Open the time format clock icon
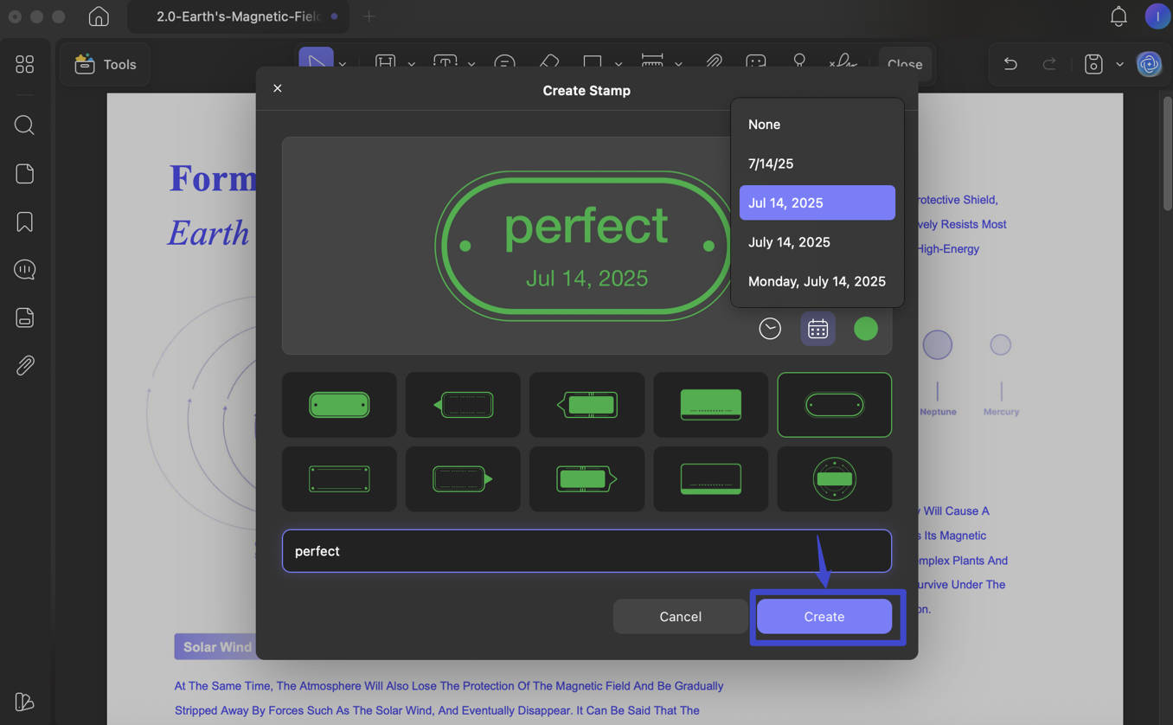1173x725 pixels. (770, 329)
